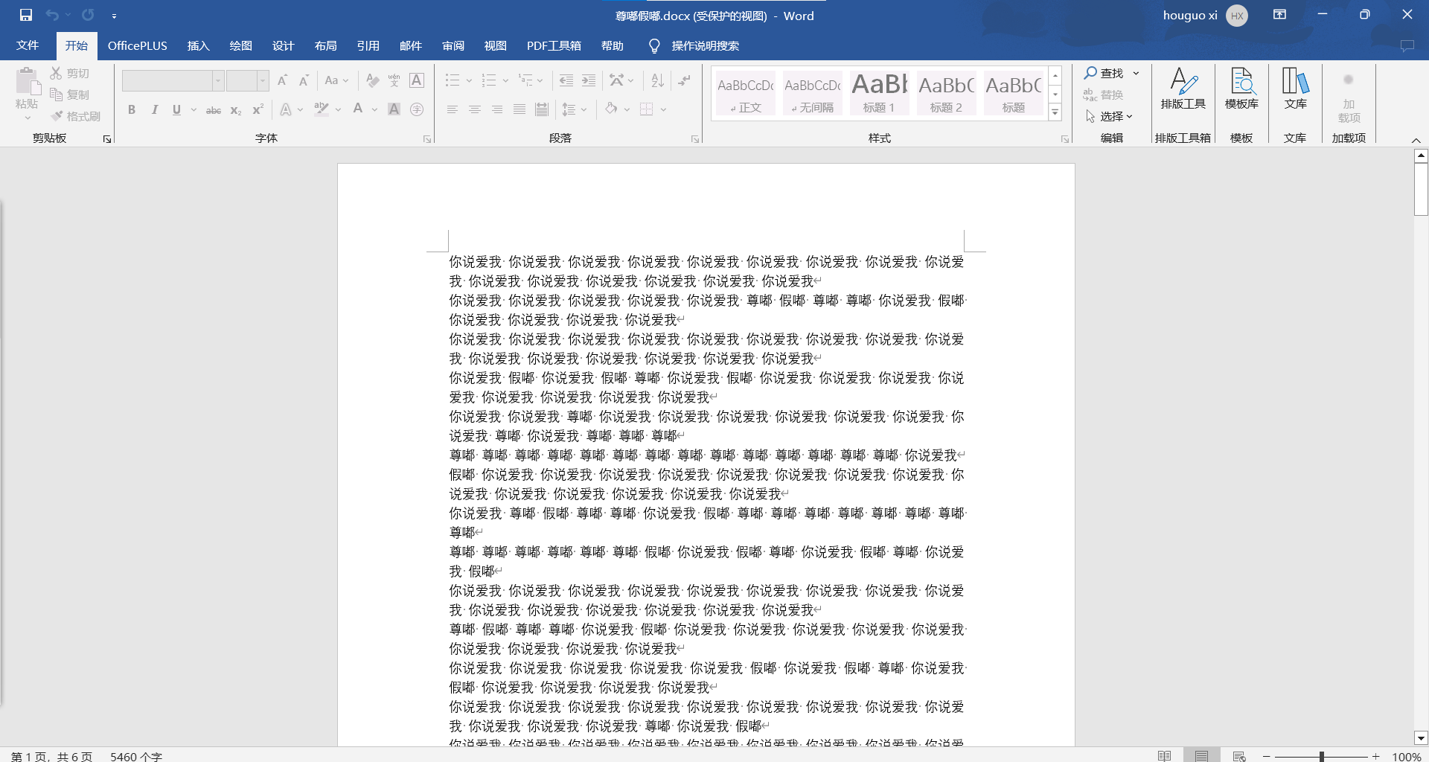1429x762 pixels.
Task: Click the houguo xi account name
Action: pyautogui.click(x=1190, y=16)
